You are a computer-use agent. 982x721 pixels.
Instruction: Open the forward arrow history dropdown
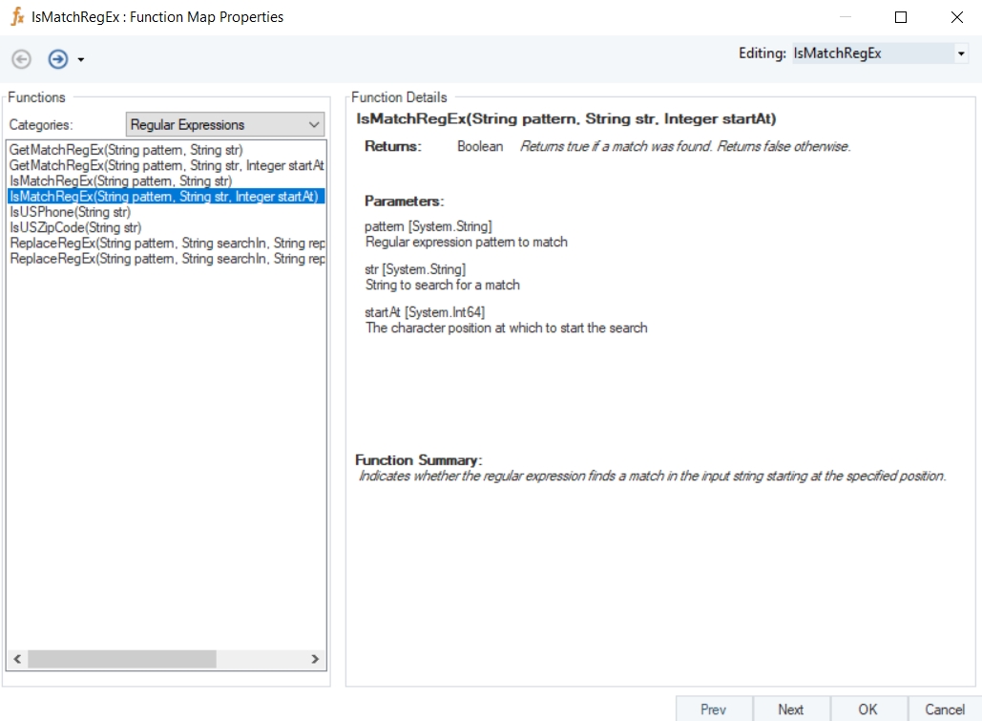(x=81, y=60)
